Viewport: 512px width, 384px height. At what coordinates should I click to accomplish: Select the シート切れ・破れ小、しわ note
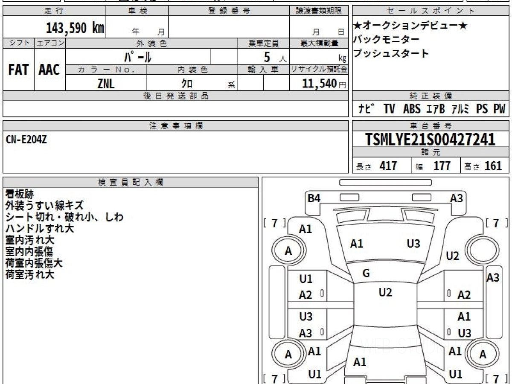coord(64,217)
